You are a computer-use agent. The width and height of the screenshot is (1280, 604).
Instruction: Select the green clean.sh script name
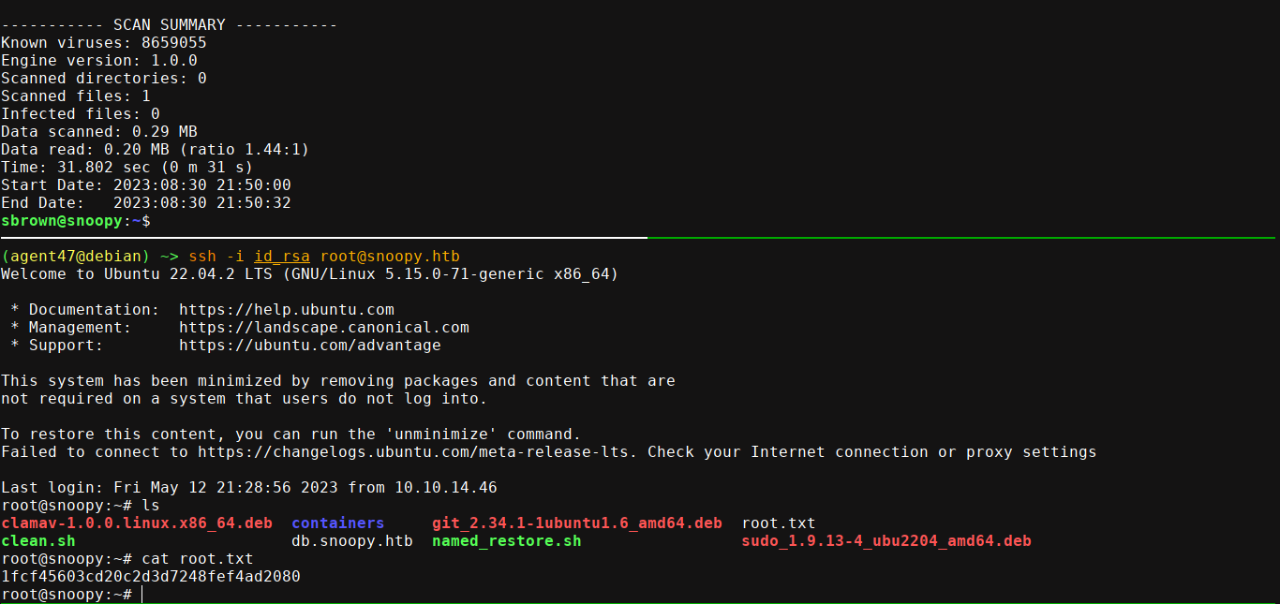38,541
